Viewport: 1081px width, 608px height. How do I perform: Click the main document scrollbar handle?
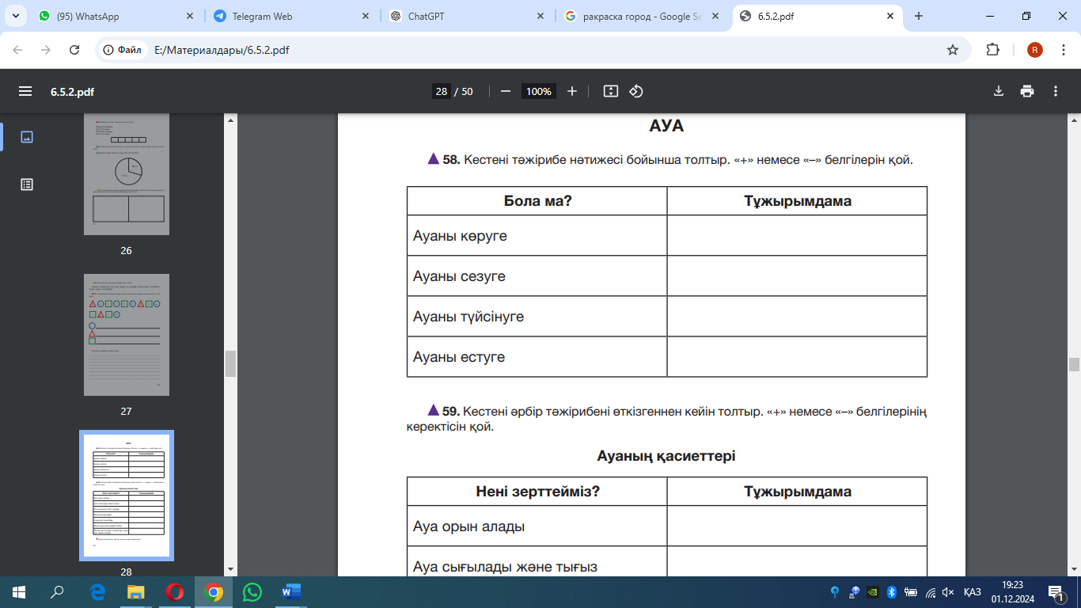pyautogui.click(x=1074, y=364)
